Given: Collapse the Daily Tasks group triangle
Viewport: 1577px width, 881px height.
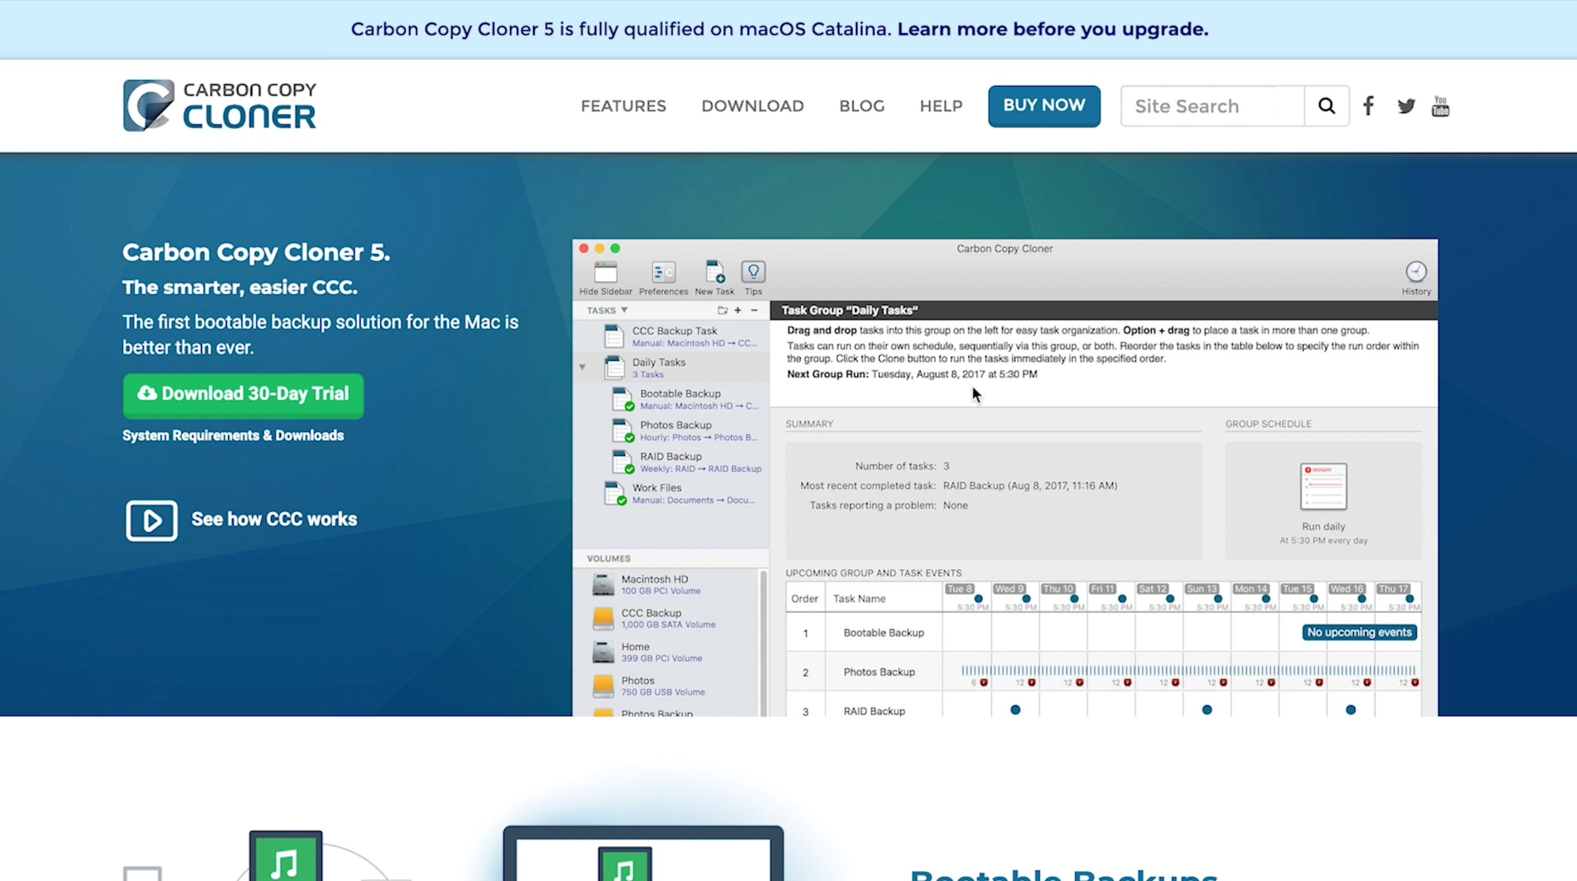Looking at the screenshot, I should point(582,367).
